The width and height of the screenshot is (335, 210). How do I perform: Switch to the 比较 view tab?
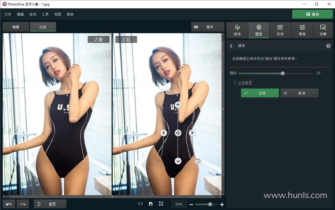[43, 27]
